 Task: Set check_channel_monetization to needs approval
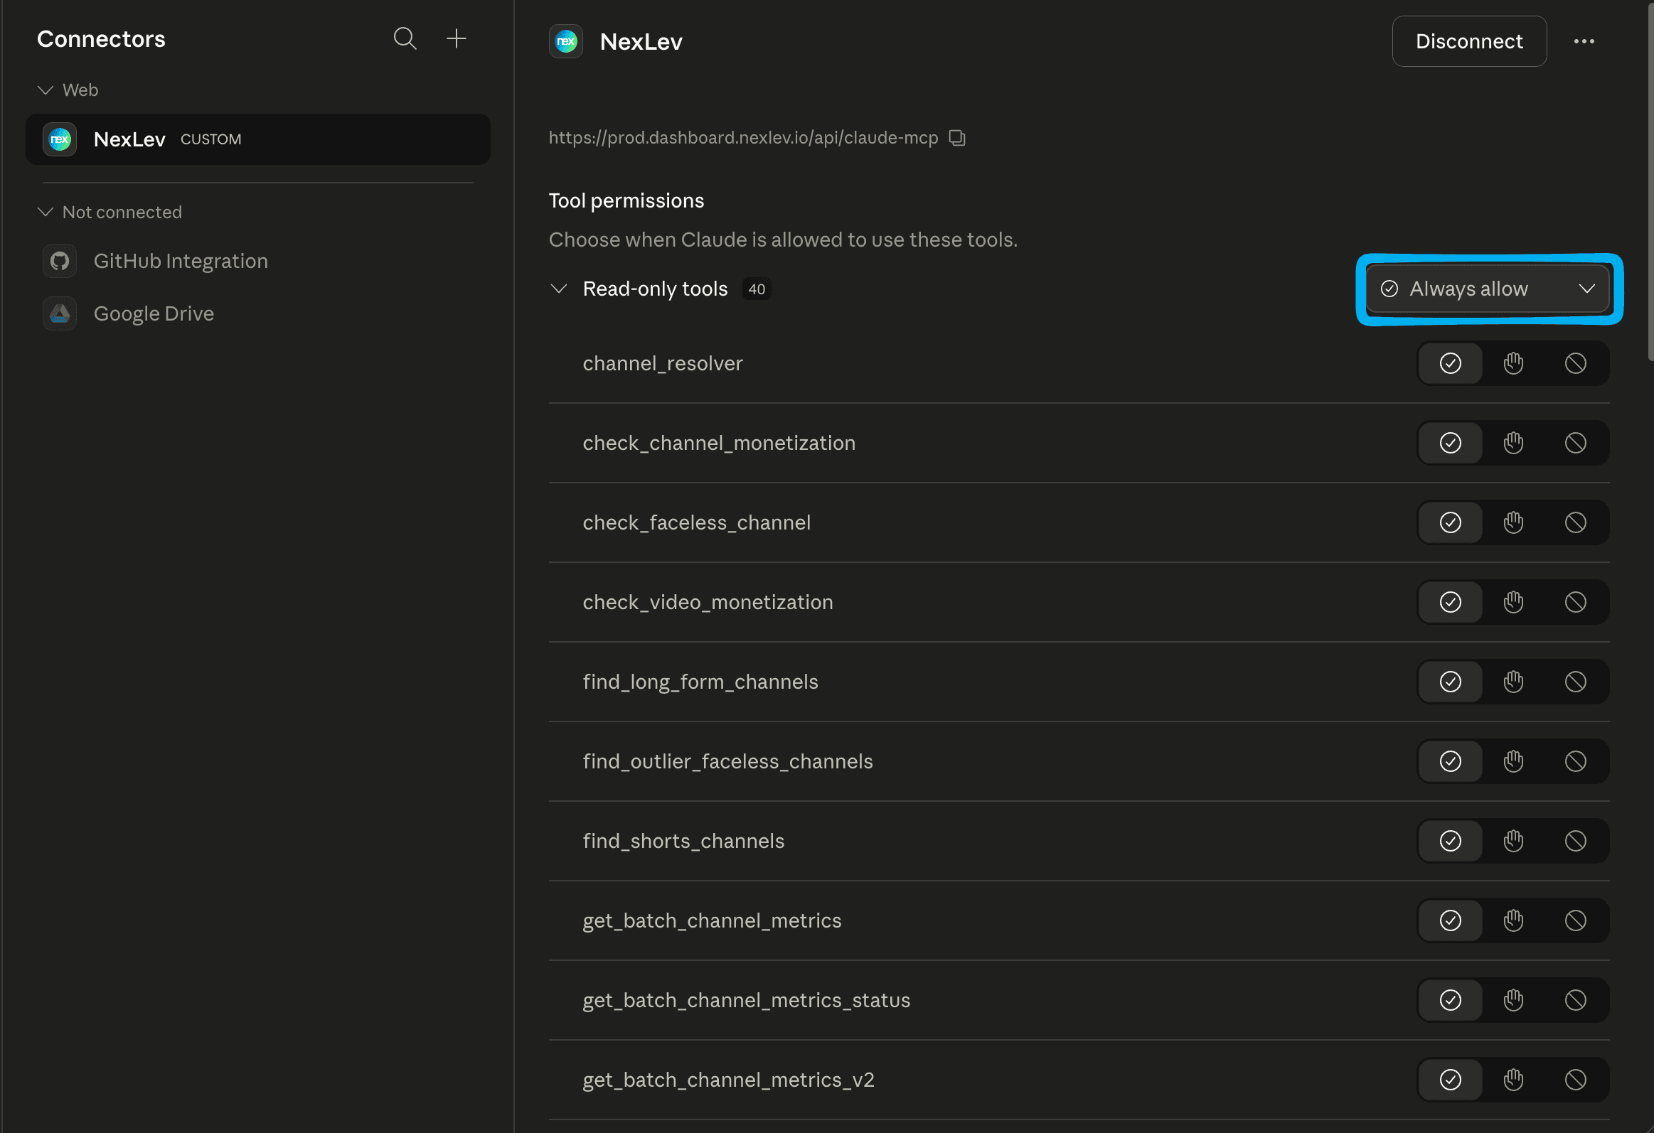coord(1513,443)
